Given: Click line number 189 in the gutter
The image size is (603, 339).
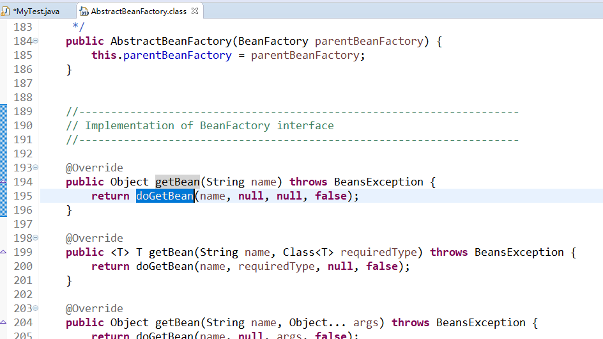Looking at the screenshot, I should tap(23, 111).
